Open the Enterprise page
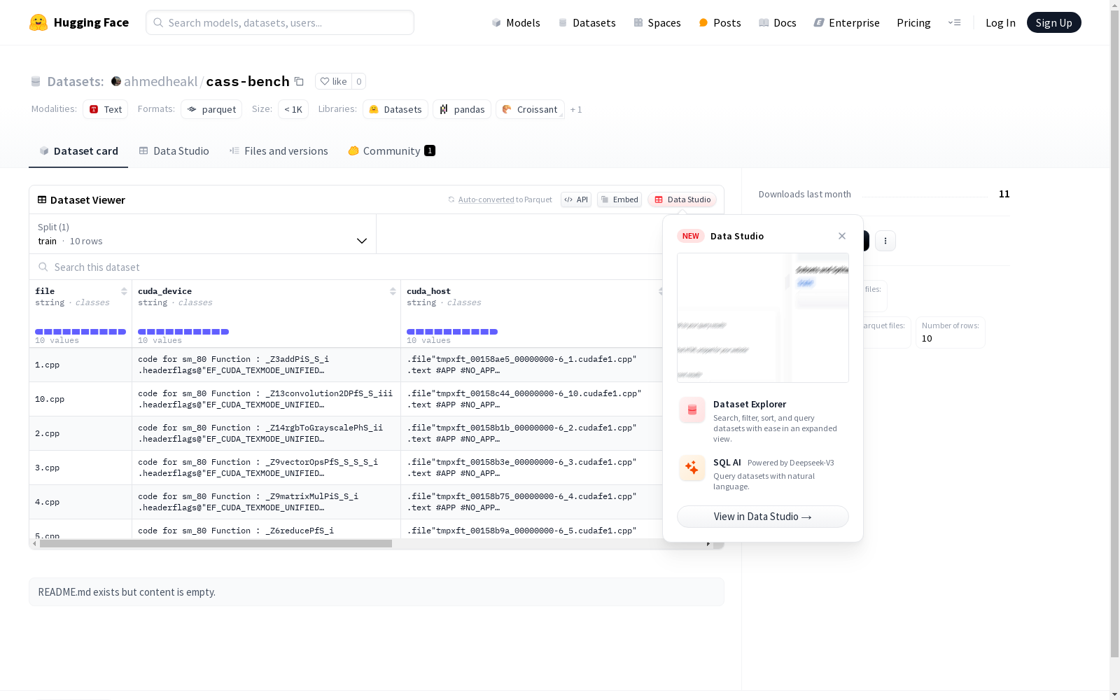 pyautogui.click(x=846, y=22)
